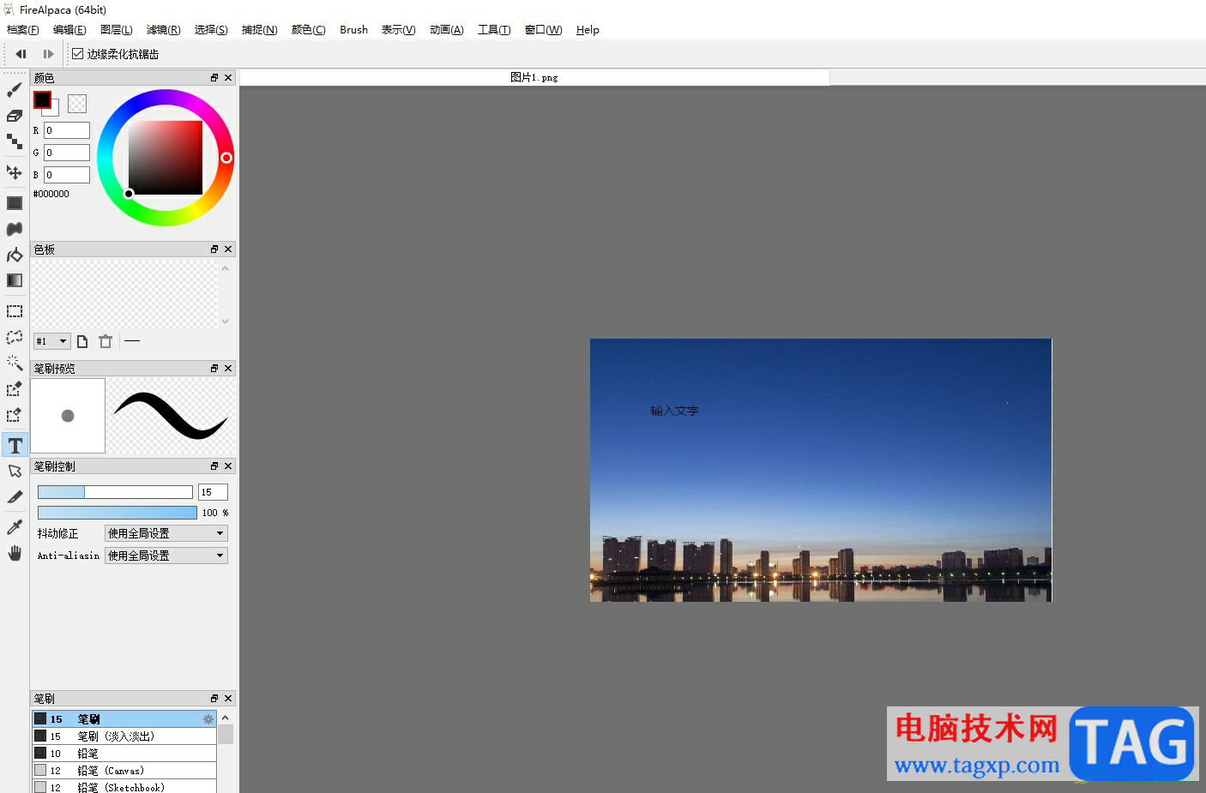The width and height of the screenshot is (1206, 793).
Task: Open the 抖动修正 correction dropdown
Action: tap(166, 533)
